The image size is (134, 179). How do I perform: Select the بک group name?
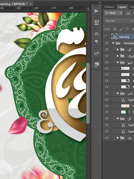click(x=130, y=138)
